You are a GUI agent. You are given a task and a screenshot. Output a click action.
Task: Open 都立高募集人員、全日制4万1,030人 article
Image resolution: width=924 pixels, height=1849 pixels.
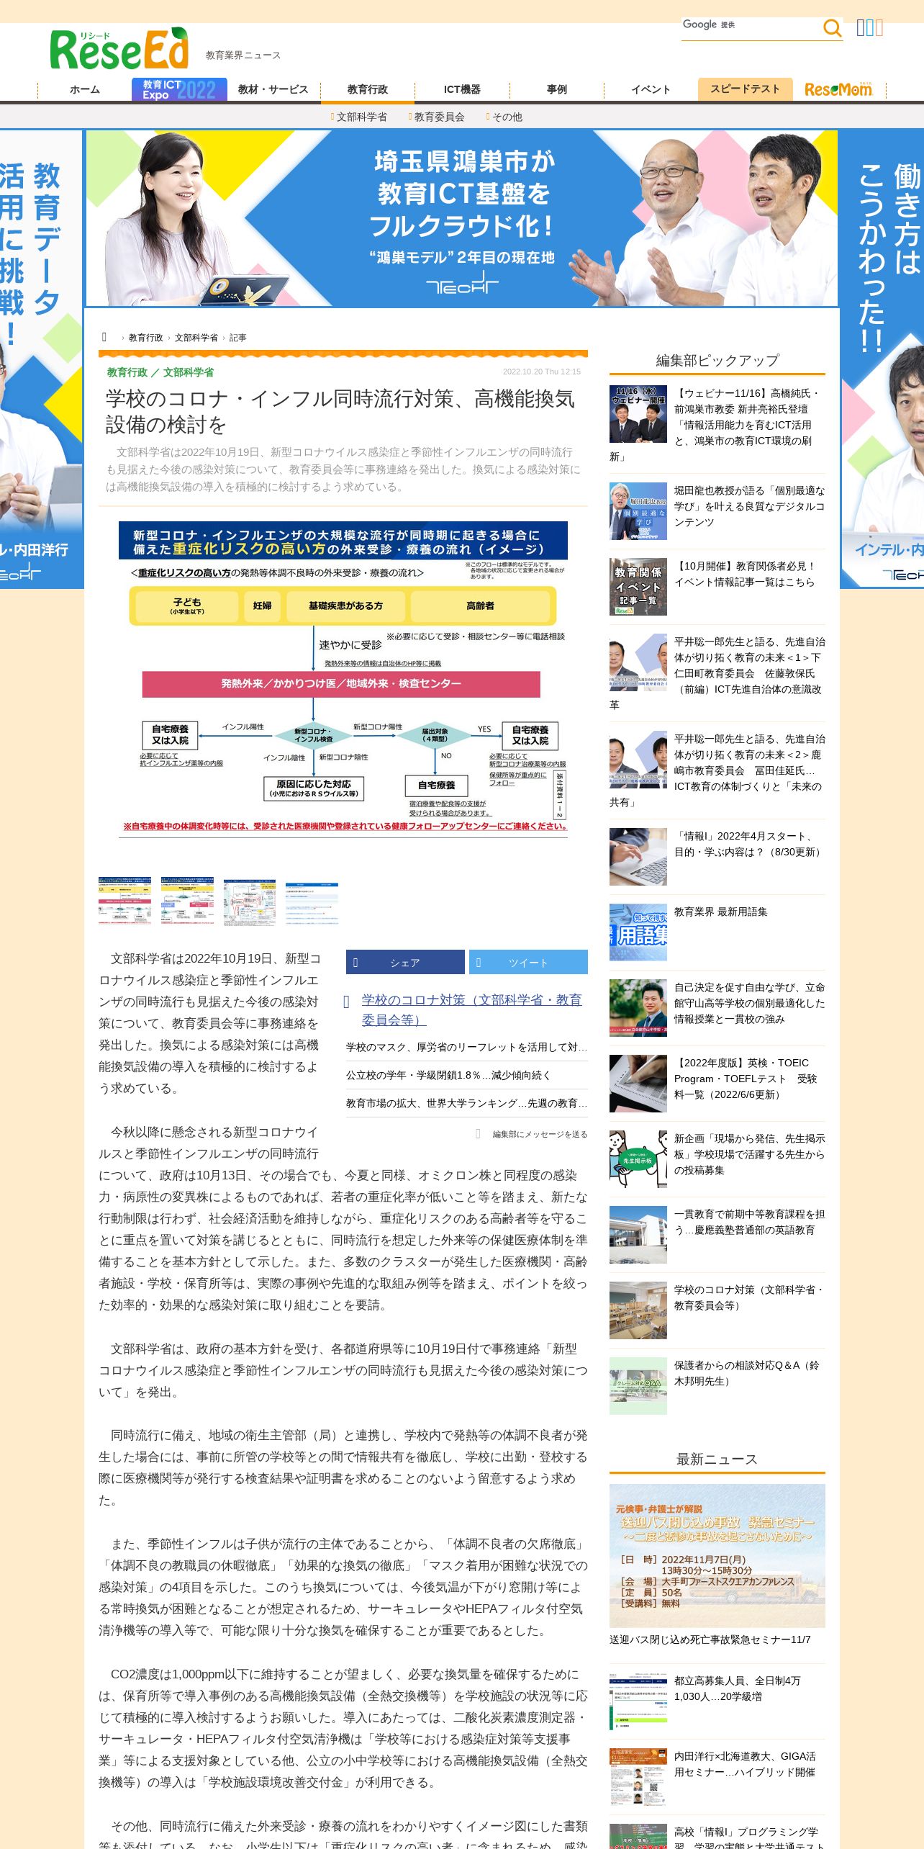click(x=738, y=1688)
